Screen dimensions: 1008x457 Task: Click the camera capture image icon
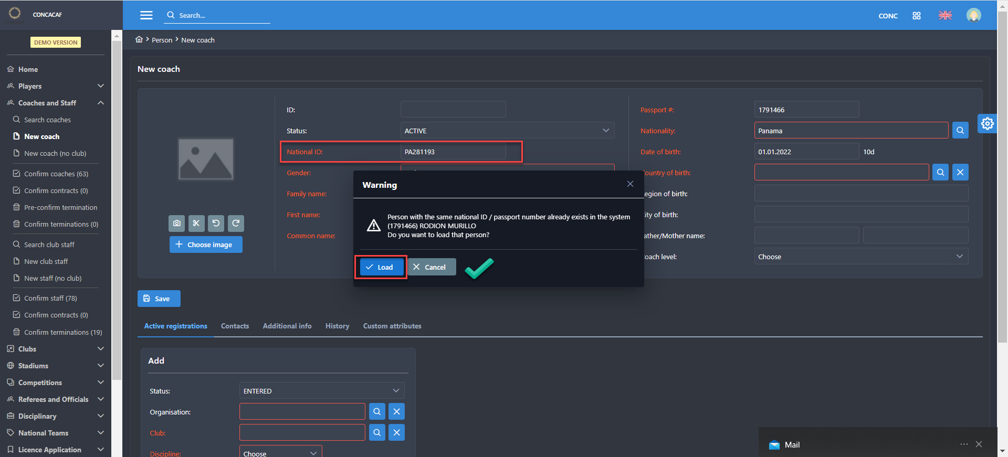coord(177,223)
